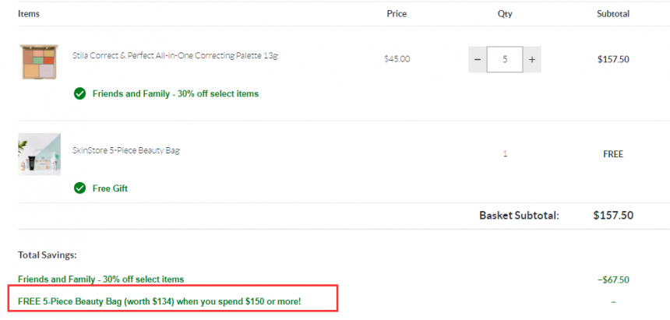Select the quantity input field showing 5

click(x=505, y=59)
